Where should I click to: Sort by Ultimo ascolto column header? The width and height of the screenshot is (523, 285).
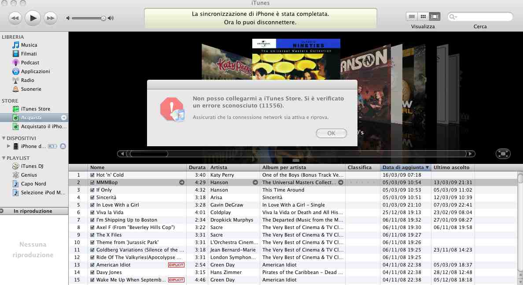point(453,167)
